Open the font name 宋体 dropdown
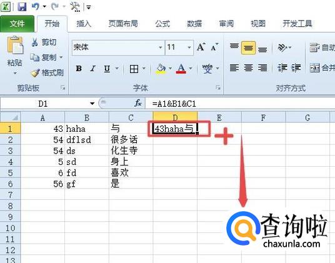 161,47
